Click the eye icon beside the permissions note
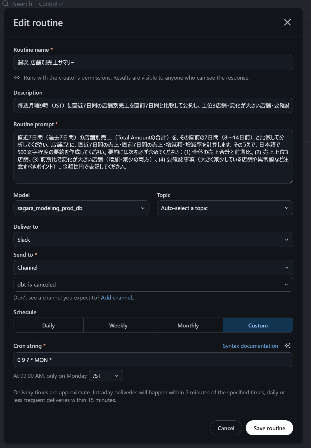Image resolution: width=311 pixels, height=448 pixels. pos(17,78)
